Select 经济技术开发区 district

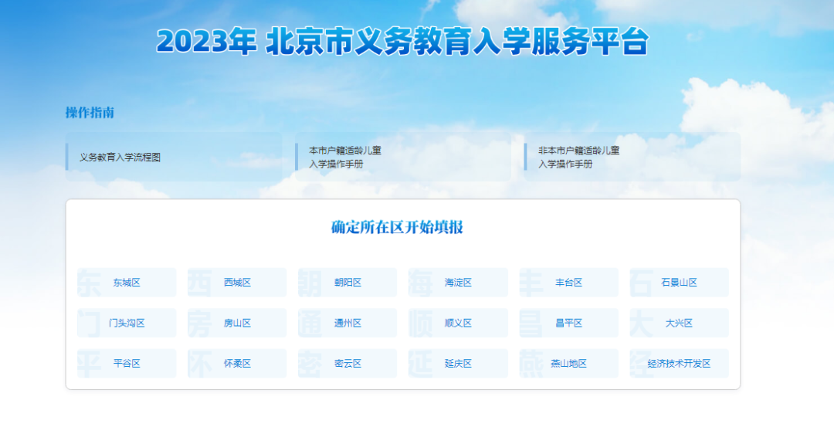679,364
